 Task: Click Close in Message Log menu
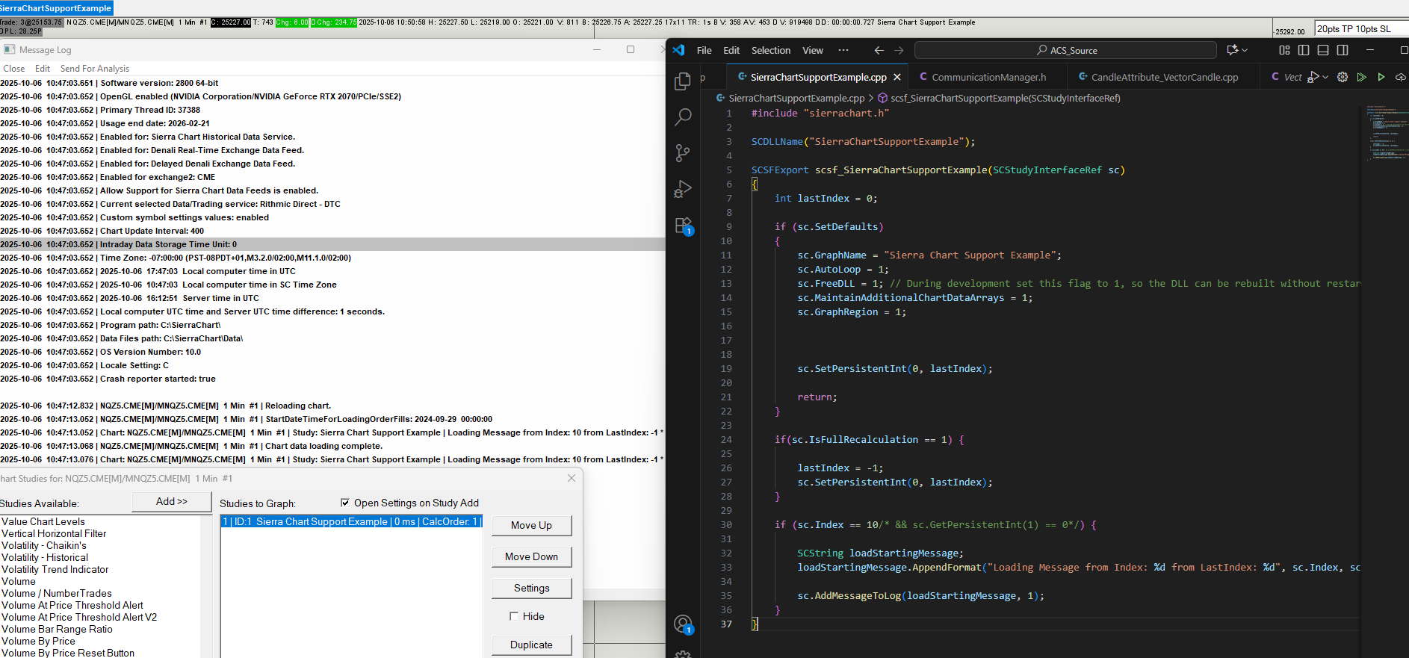(14, 69)
